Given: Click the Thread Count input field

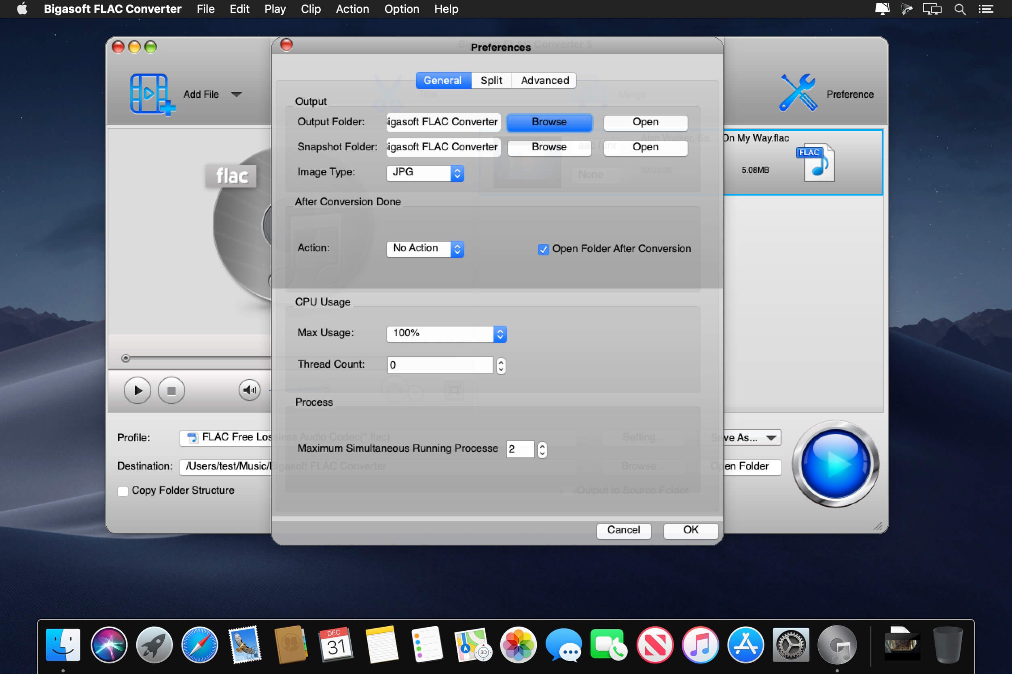Looking at the screenshot, I should coord(440,365).
